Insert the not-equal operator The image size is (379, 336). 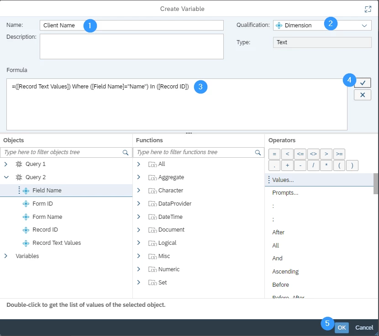313,154
